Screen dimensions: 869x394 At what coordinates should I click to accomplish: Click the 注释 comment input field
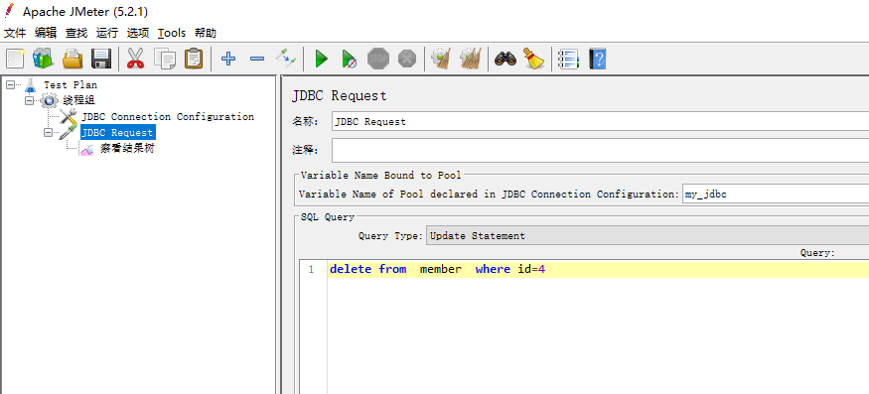(x=600, y=150)
